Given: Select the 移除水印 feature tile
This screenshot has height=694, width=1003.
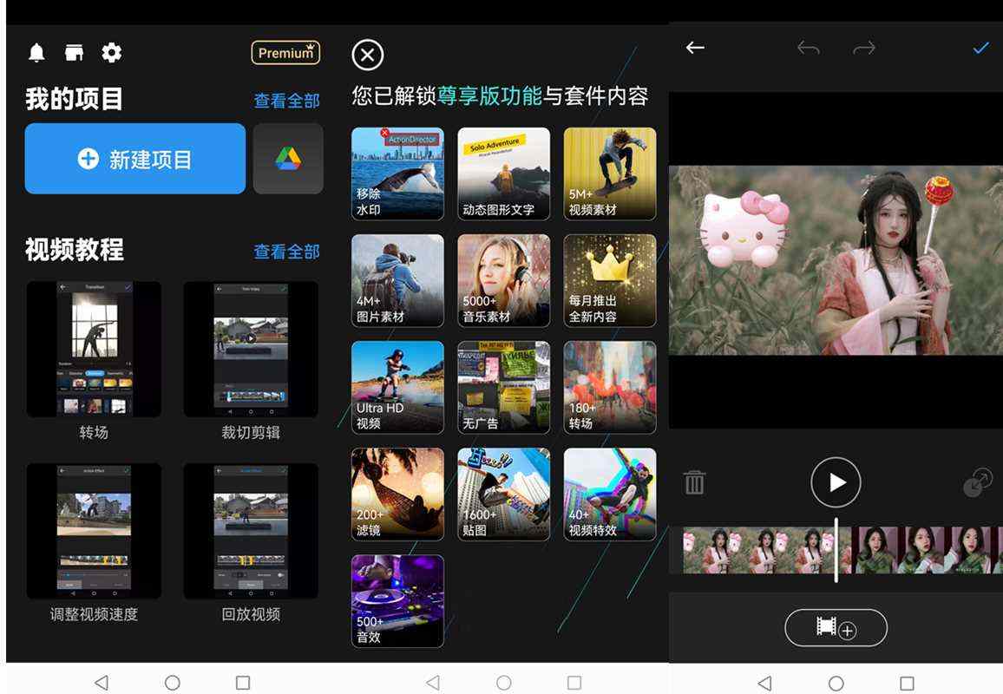Looking at the screenshot, I should (397, 173).
